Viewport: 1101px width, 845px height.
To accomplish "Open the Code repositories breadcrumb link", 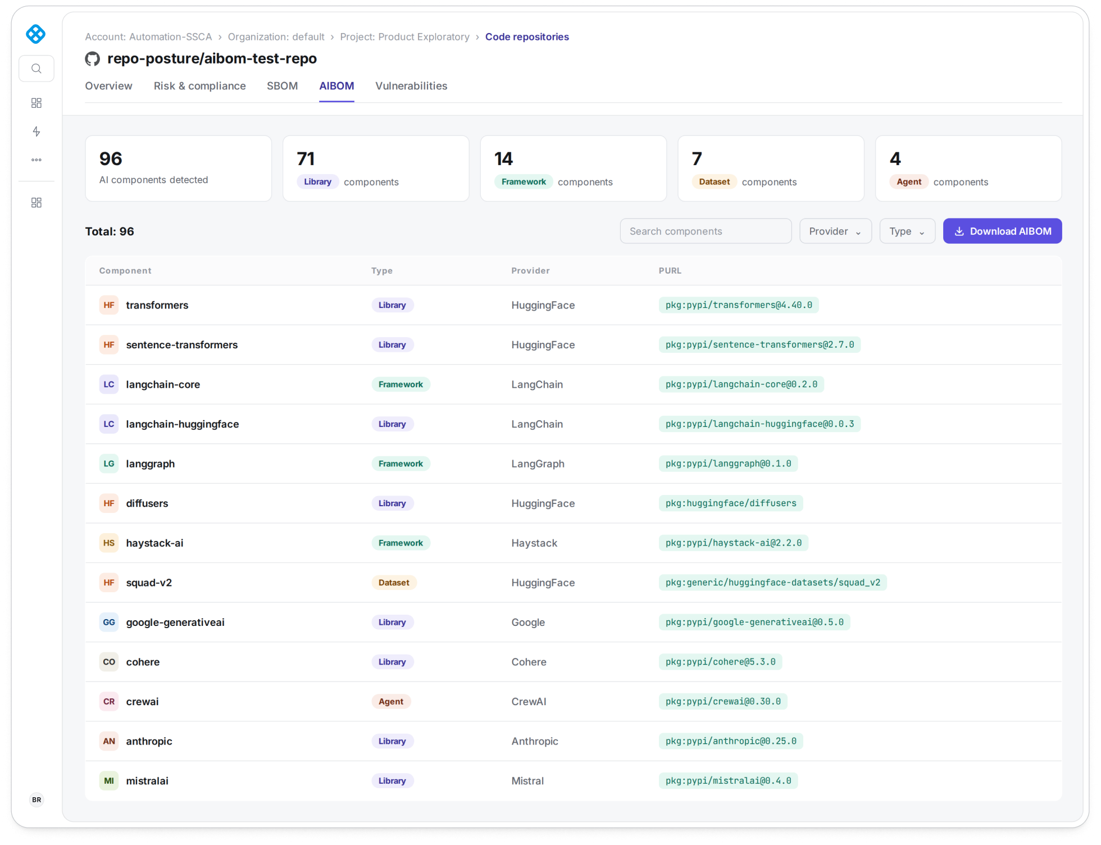I will pos(527,37).
